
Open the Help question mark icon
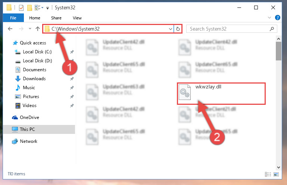pos(277,18)
